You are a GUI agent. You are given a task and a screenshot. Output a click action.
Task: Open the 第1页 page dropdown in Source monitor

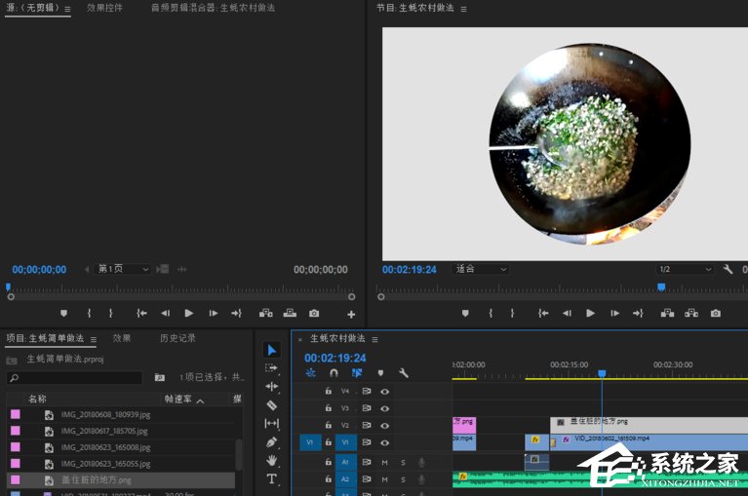tap(123, 269)
